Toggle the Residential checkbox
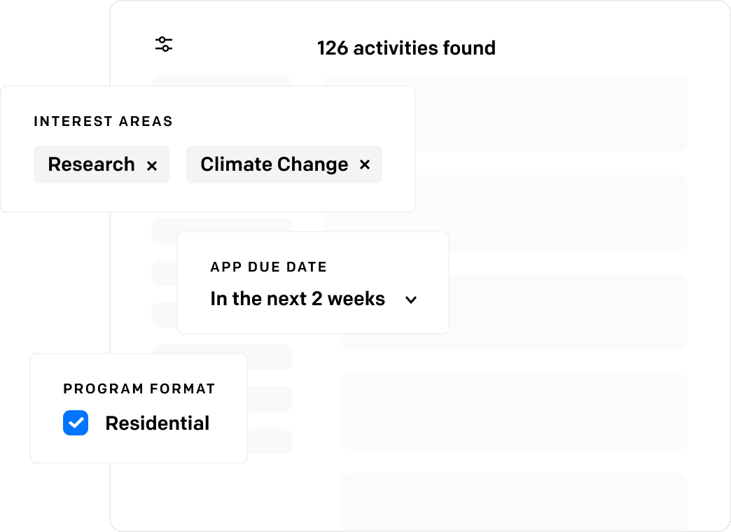The image size is (731, 532). [x=76, y=423]
